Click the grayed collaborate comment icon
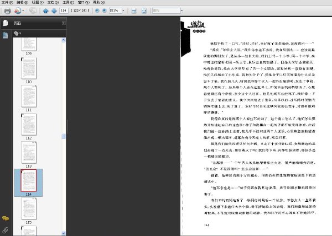This screenshot has height=236, width=332. point(33,10)
